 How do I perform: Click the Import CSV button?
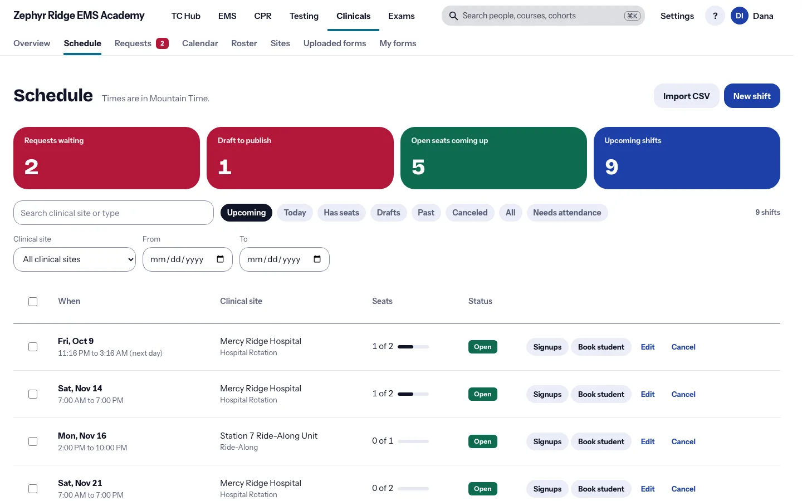[x=686, y=96]
